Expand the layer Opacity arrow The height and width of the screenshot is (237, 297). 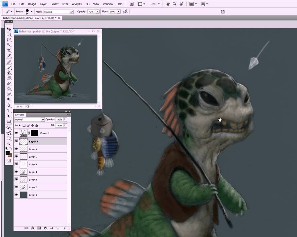[x=65, y=119]
